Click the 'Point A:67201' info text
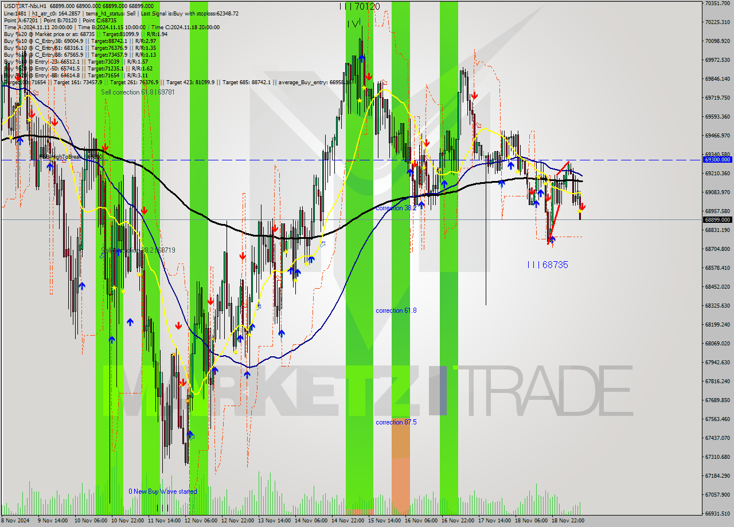The height and width of the screenshot is (527, 734). [x=20, y=20]
